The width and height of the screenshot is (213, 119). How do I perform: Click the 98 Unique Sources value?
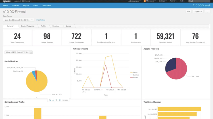tap(47, 36)
